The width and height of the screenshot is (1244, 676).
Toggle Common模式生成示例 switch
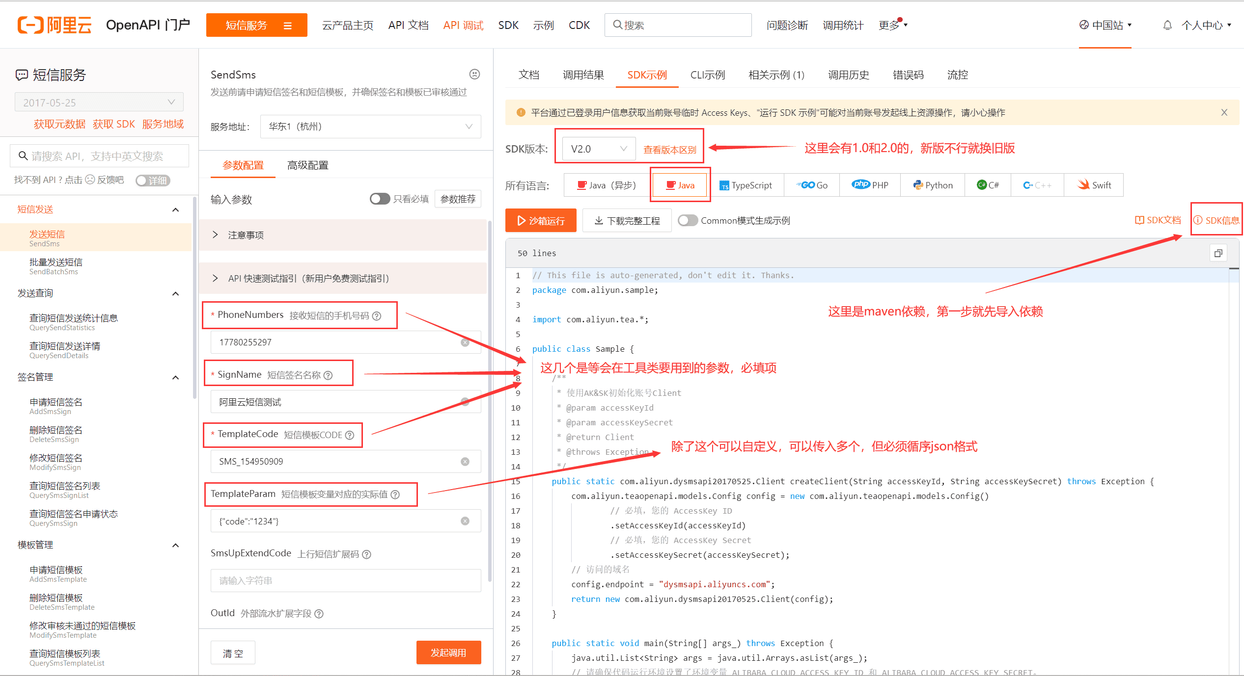(688, 220)
